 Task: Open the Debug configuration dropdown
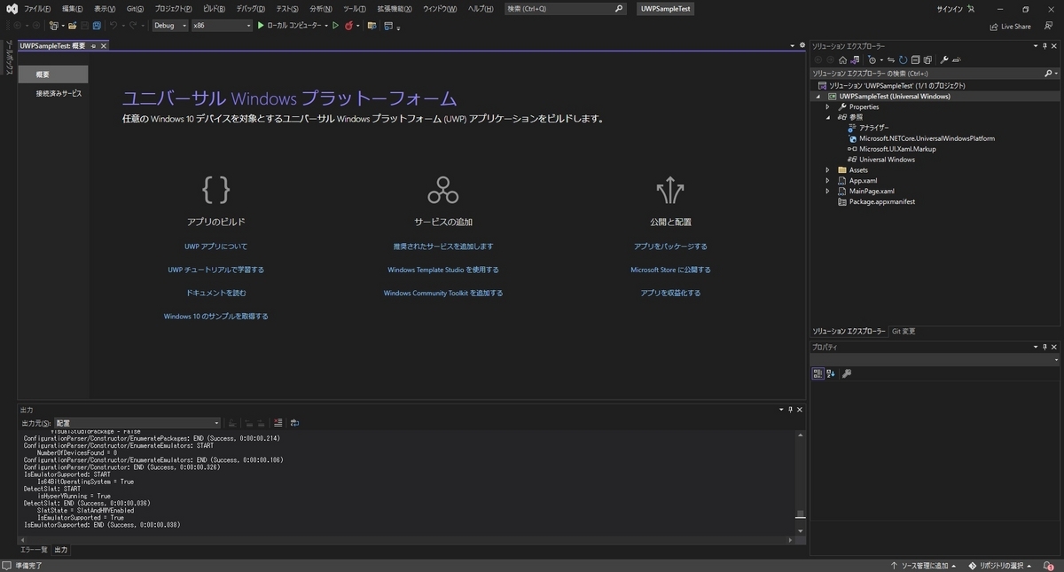[170, 26]
